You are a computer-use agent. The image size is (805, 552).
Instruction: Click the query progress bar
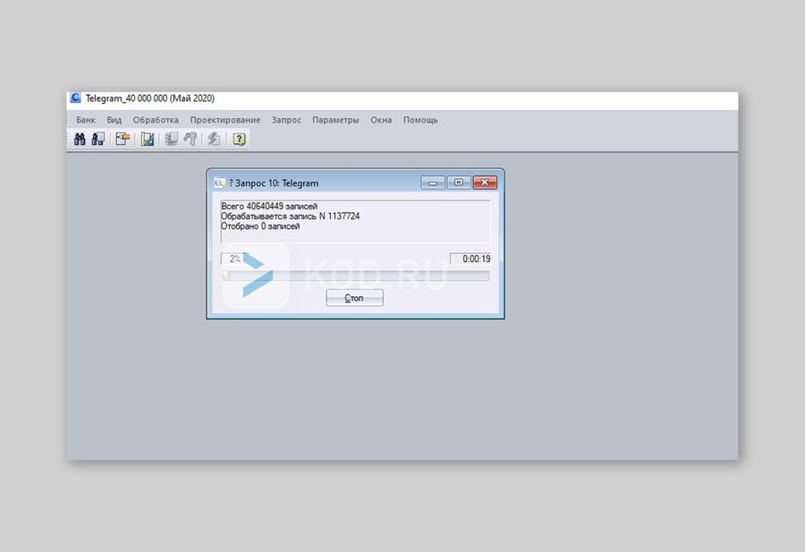pyautogui.click(x=355, y=276)
